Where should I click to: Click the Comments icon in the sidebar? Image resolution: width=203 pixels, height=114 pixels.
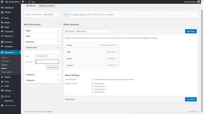coord(2,32)
